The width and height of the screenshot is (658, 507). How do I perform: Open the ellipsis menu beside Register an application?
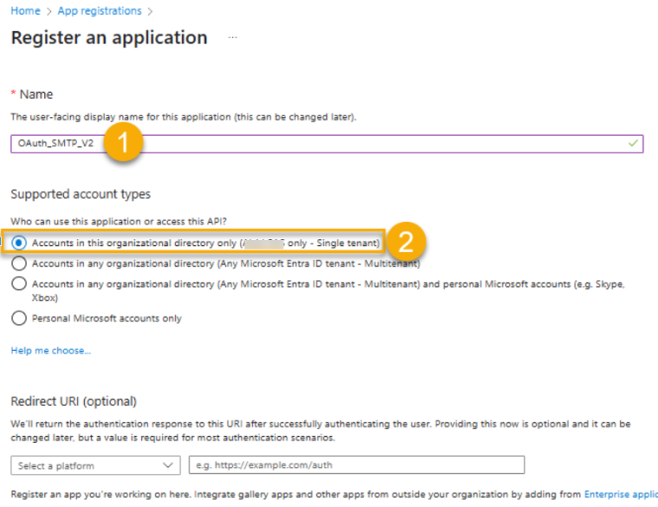(232, 38)
